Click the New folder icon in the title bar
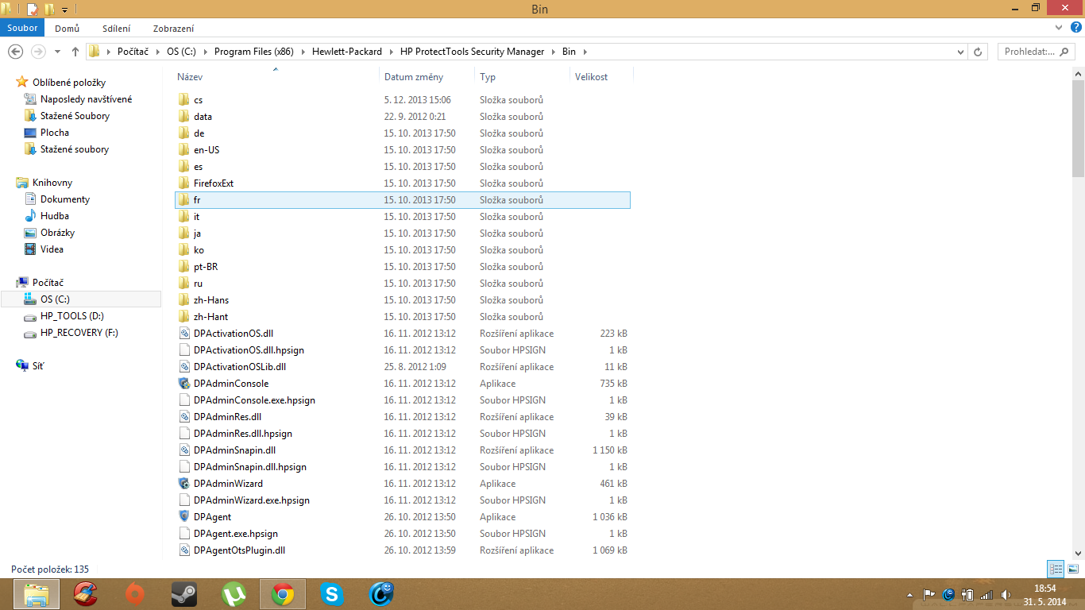Screen dimensions: 1085x610 coord(49,10)
